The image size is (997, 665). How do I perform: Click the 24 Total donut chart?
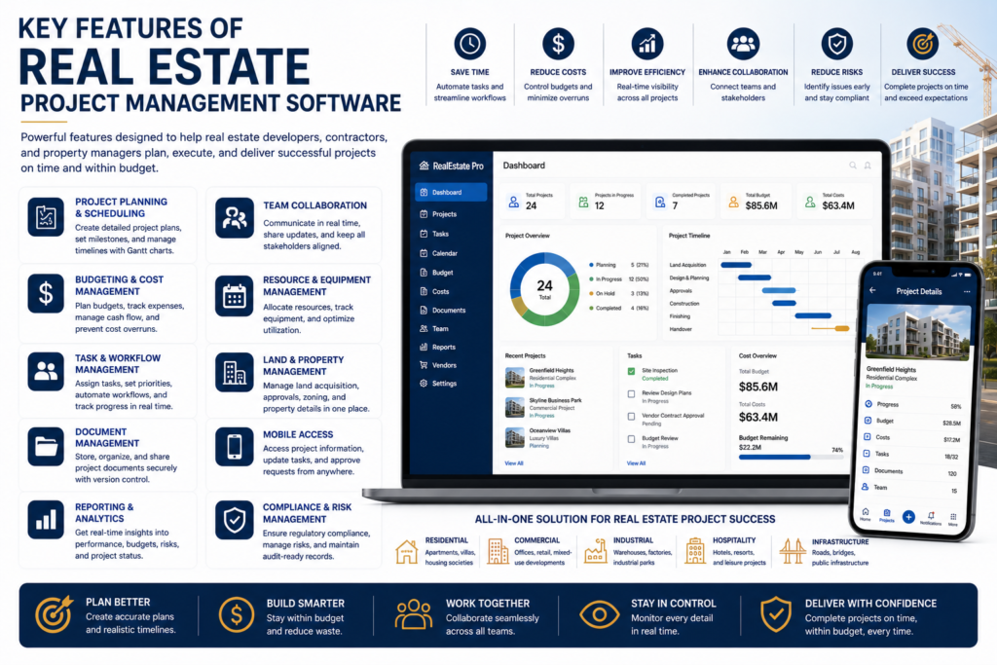(545, 289)
